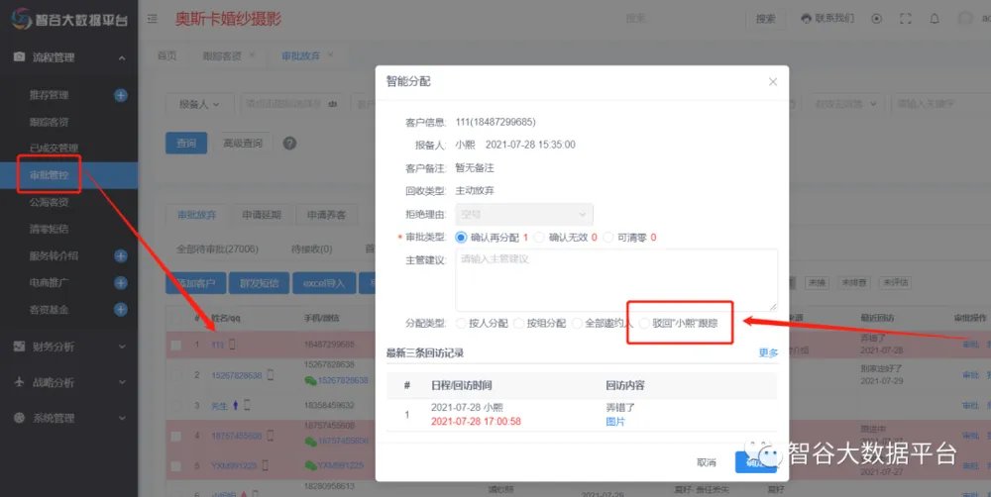Type in the 主管建议 text area
Viewport: 991px width, 497px height.
click(x=615, y=279)
